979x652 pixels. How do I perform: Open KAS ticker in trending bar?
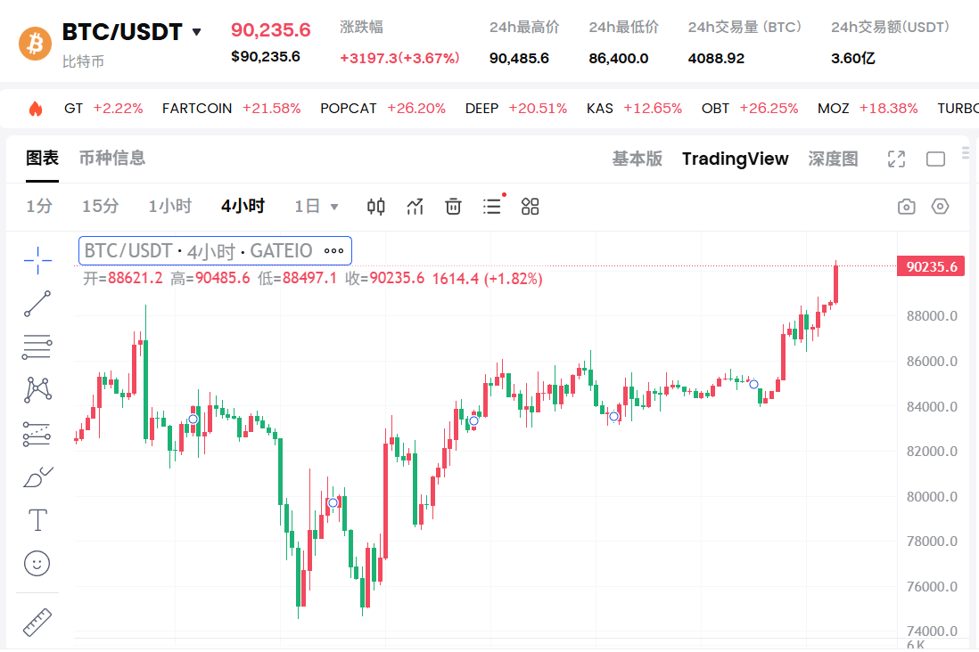(634, 109)
